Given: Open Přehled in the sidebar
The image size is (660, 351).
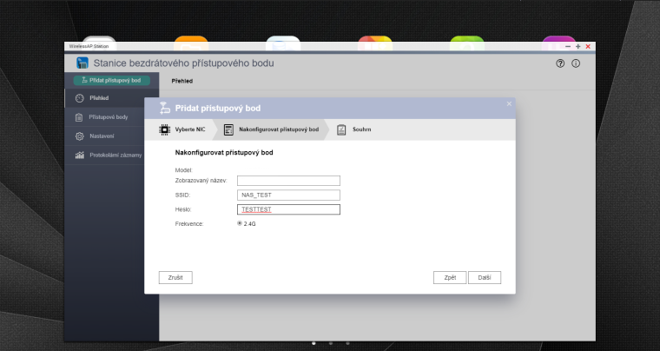Looking at the screenshot, I should point(111,98).
